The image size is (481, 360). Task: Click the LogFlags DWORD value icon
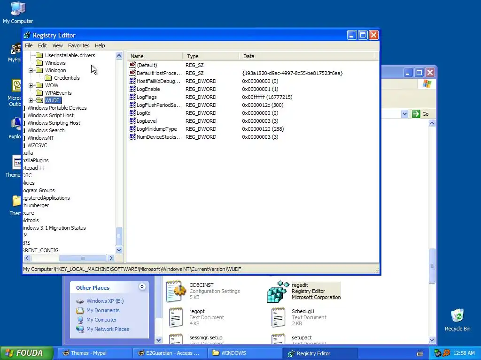point(132,97)
